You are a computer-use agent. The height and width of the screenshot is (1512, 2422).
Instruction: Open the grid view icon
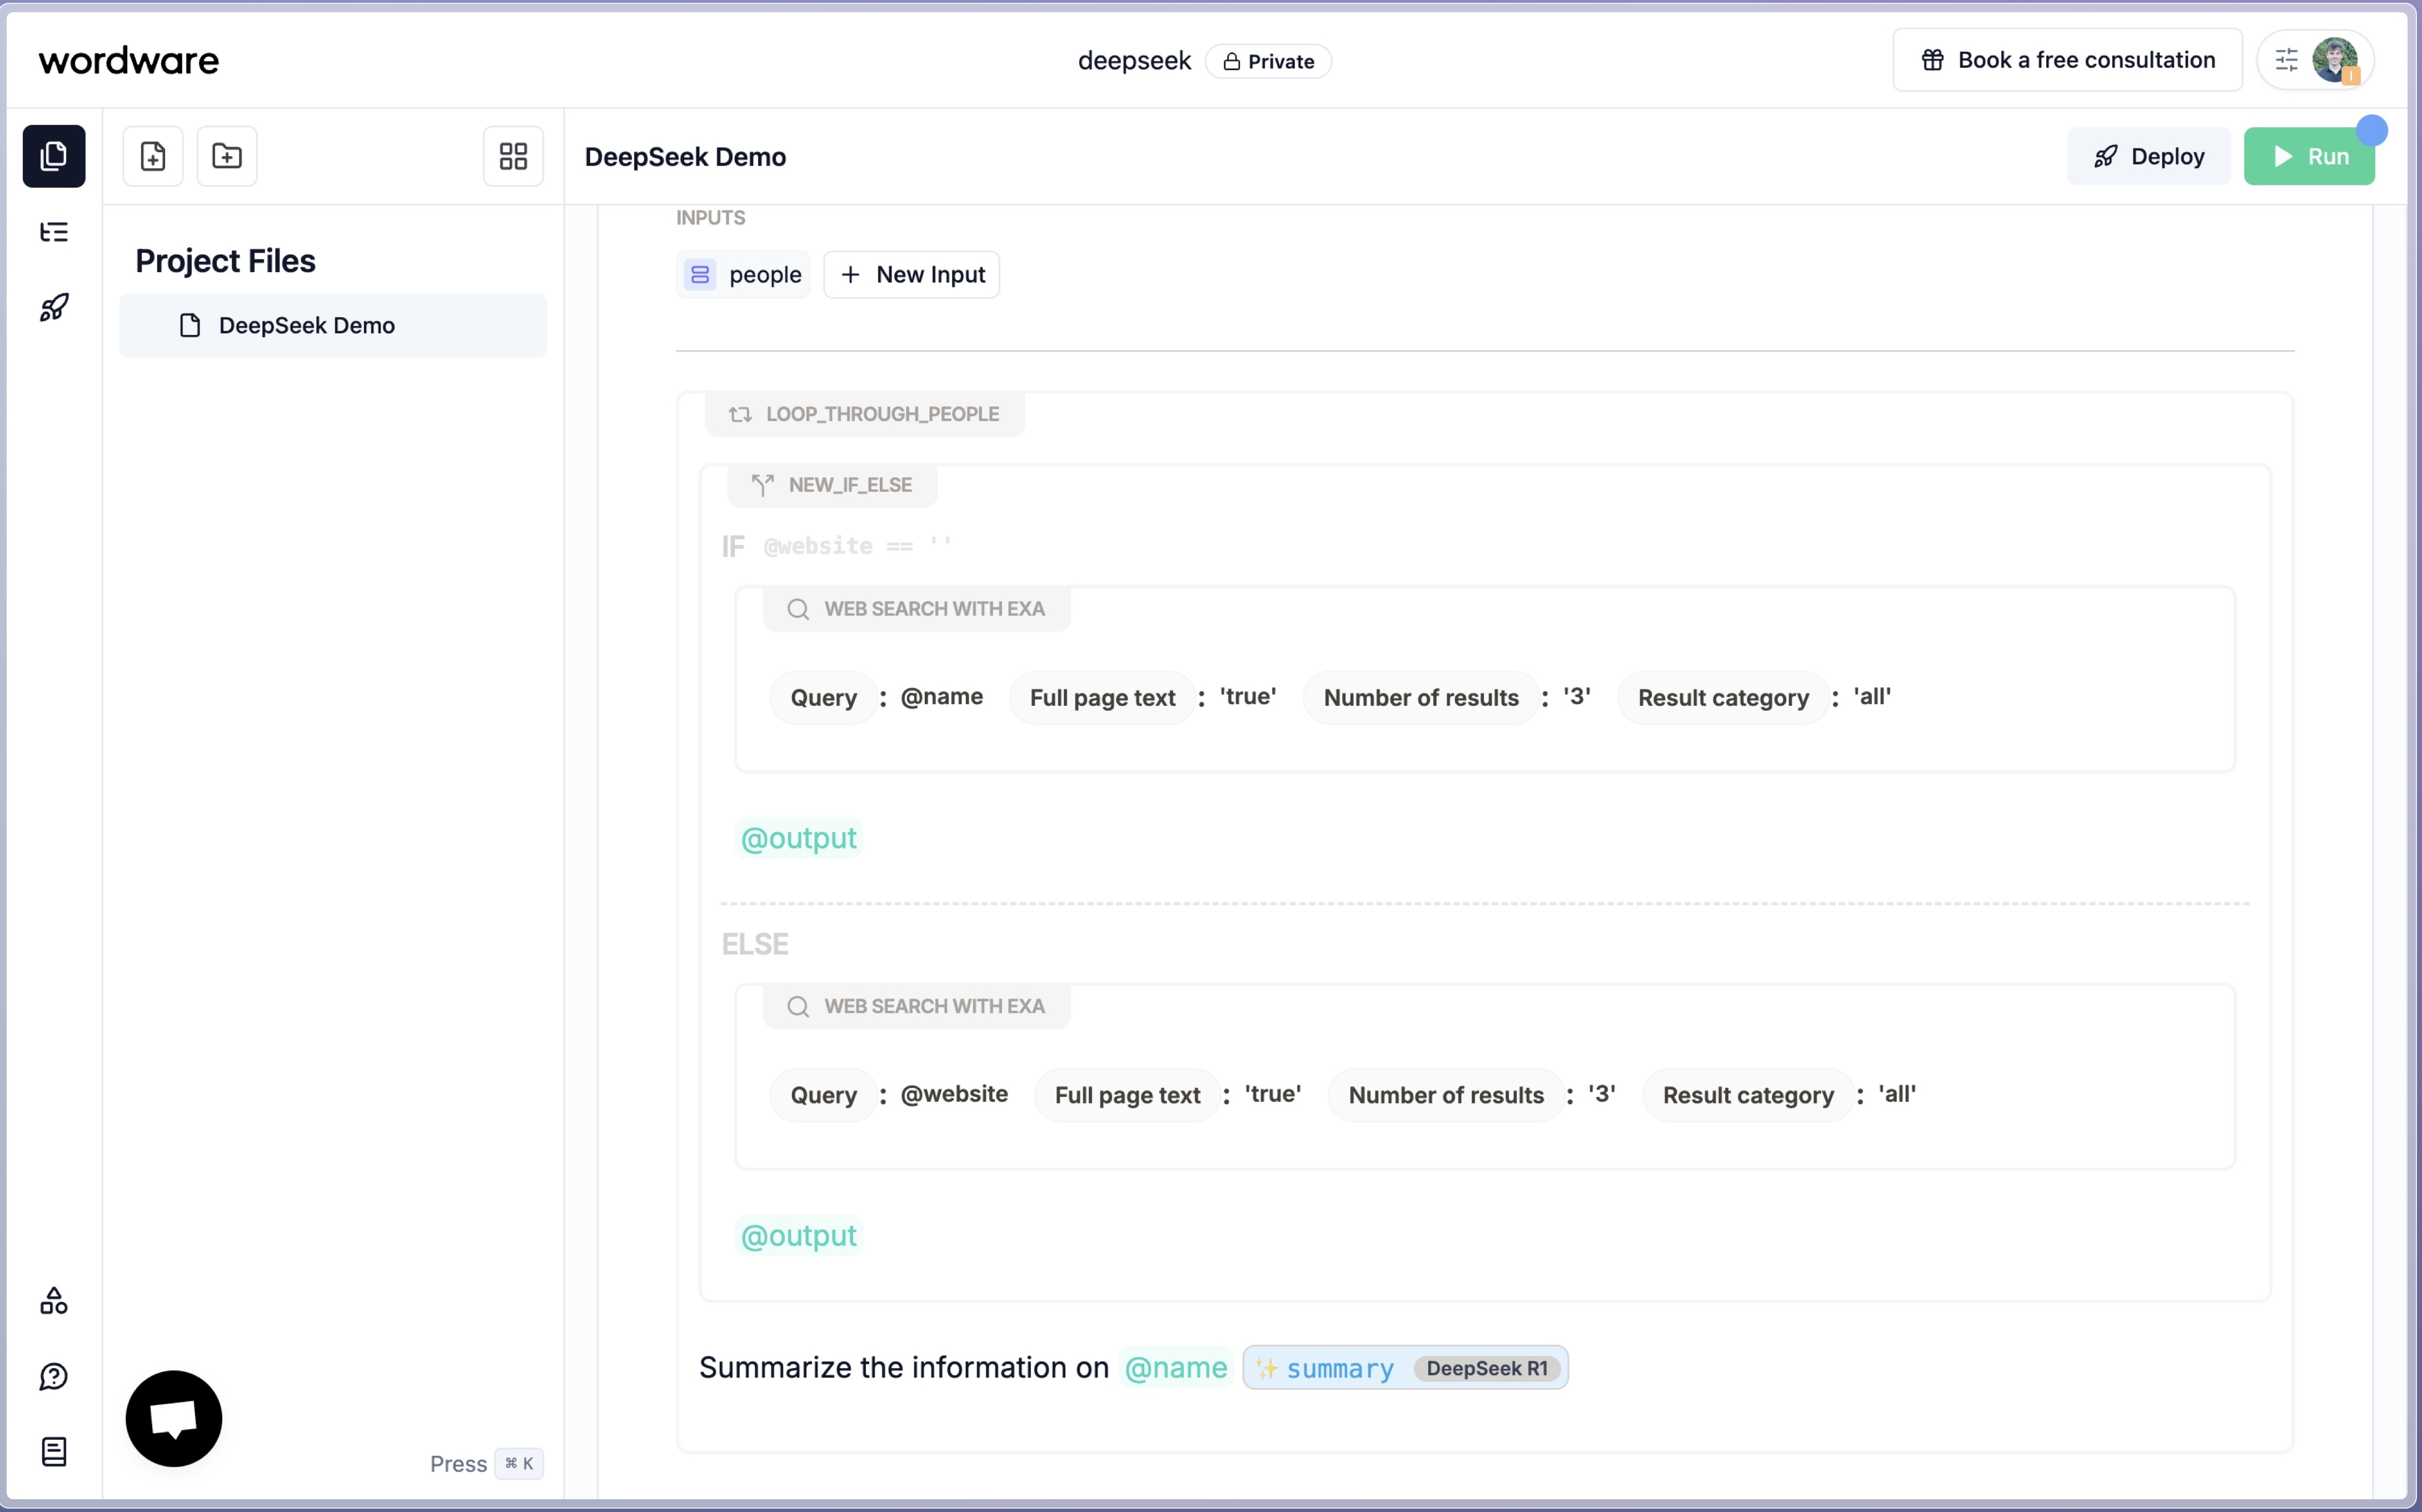[513, 156]
